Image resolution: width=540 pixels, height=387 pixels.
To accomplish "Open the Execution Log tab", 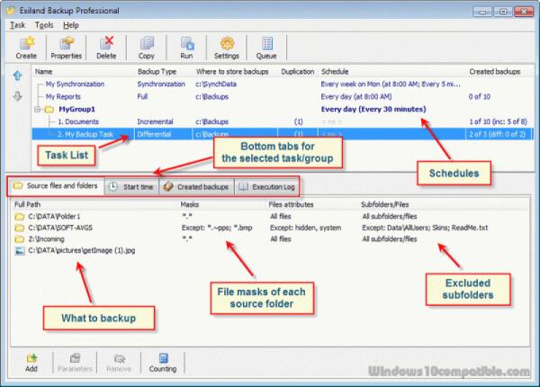I will [266, 186].
